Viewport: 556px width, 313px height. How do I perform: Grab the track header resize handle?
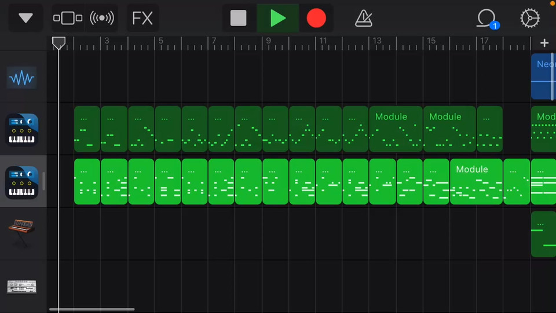pos(43,181)
